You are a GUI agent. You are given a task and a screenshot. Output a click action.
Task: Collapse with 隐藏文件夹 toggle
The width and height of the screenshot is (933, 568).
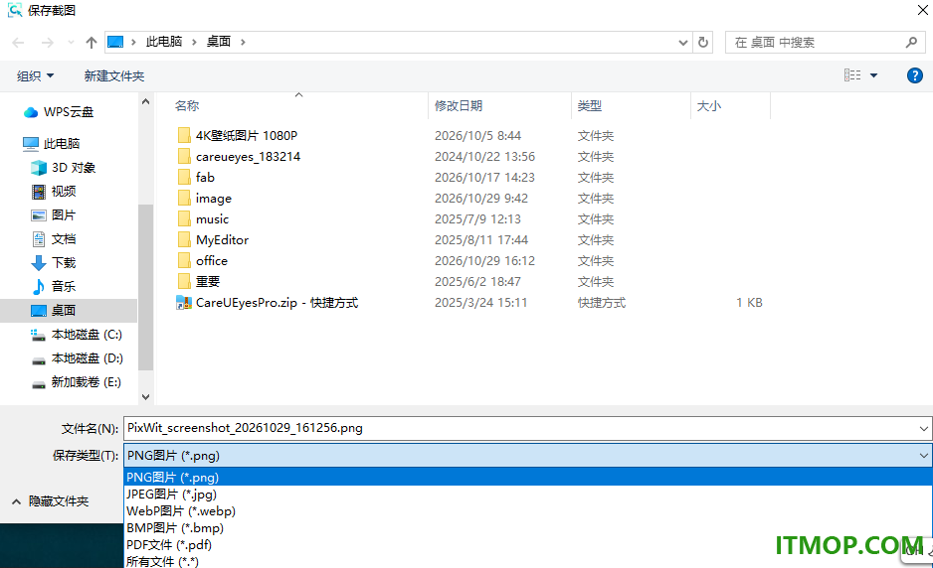point(51,501)
